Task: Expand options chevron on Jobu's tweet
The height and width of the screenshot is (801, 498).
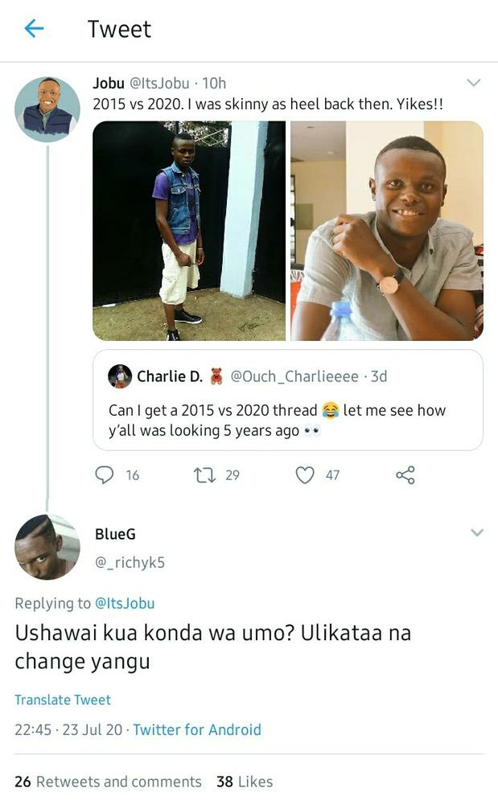Action: coord(474,83)
